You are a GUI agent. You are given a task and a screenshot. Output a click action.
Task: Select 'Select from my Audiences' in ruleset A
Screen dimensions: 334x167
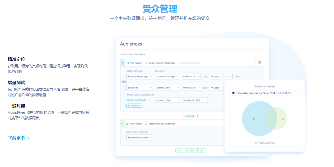[147, 63]
